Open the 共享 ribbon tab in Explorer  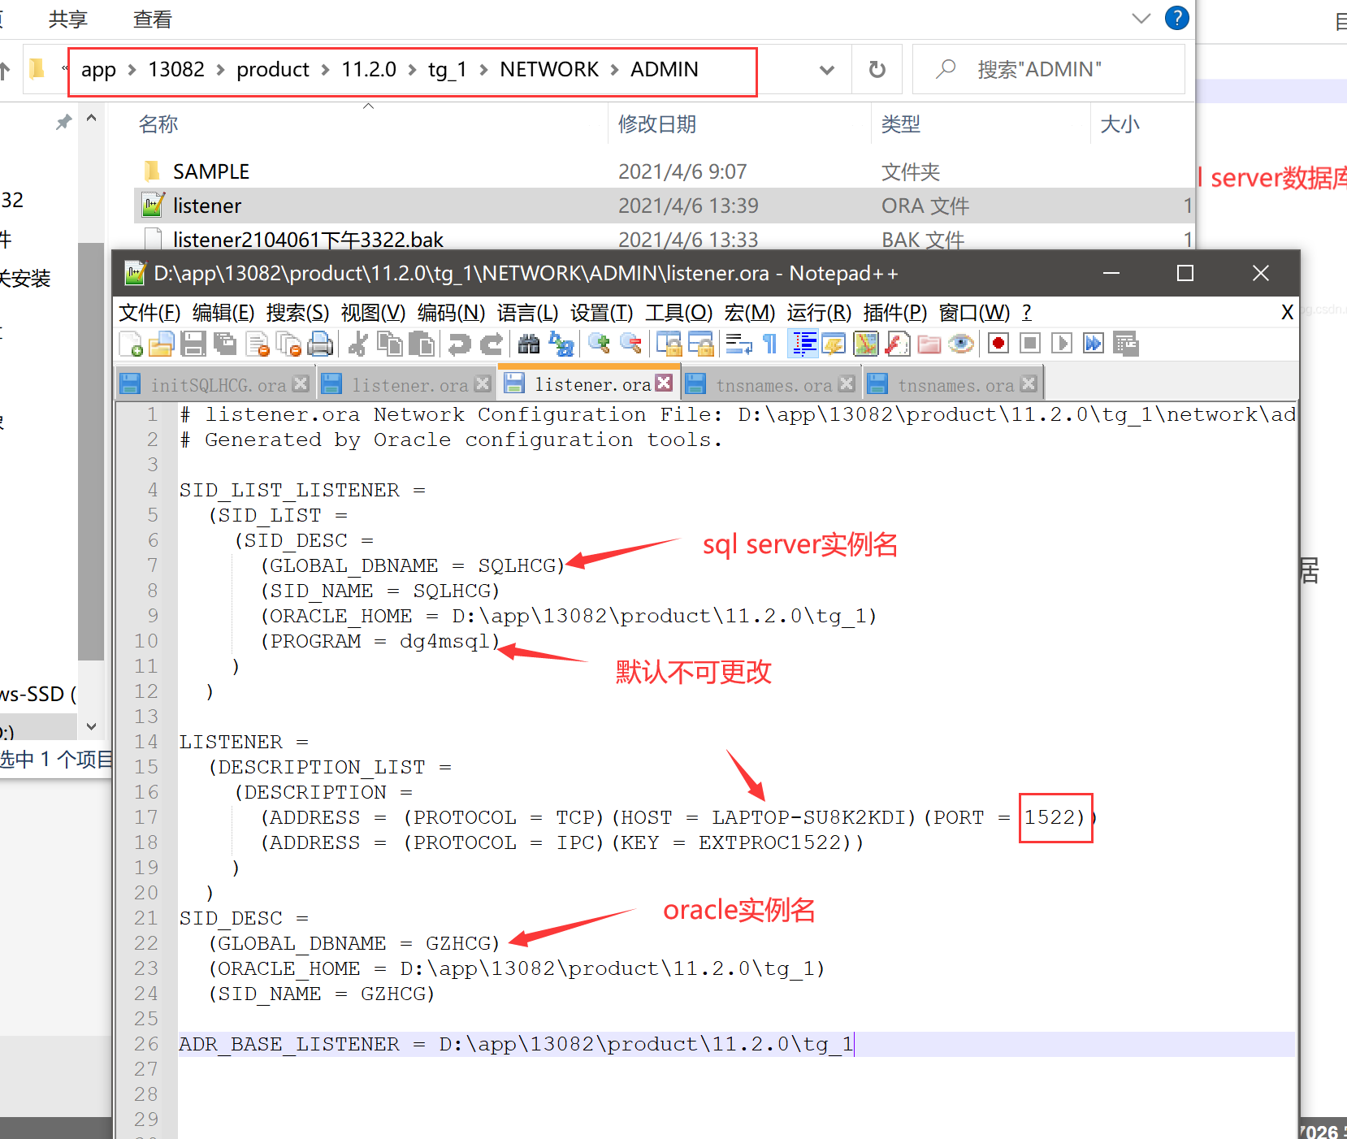[x=68, y=19]
